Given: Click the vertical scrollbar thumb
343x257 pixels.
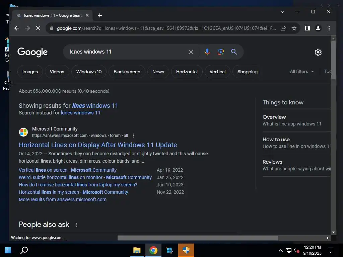Looking at the screenshot, I should coord(333,60).
